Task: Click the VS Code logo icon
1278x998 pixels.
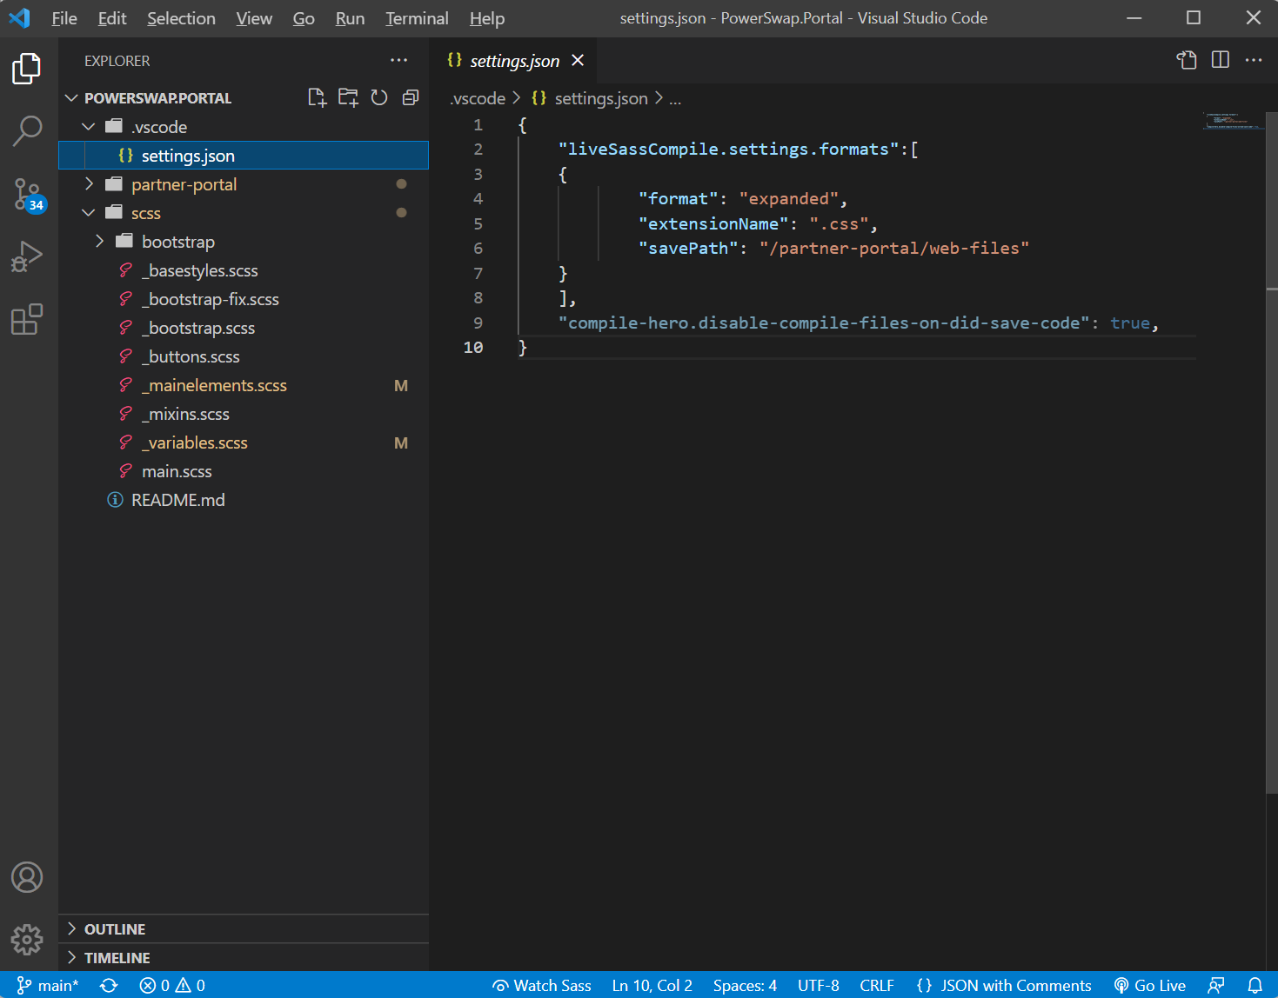Action: click(19, 17)
